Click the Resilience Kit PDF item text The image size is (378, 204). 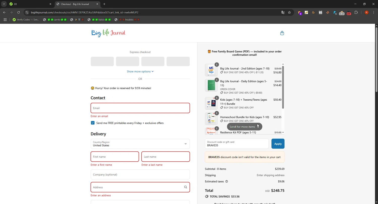[238, 132]
